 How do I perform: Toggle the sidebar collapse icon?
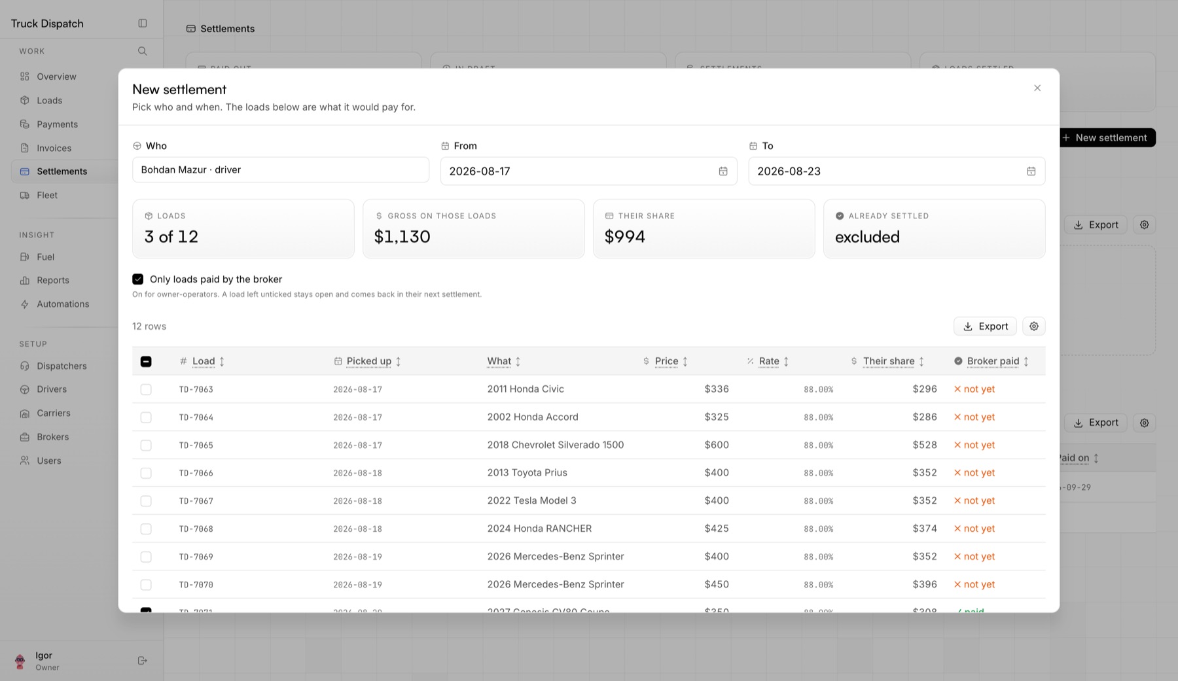(143, 24)
